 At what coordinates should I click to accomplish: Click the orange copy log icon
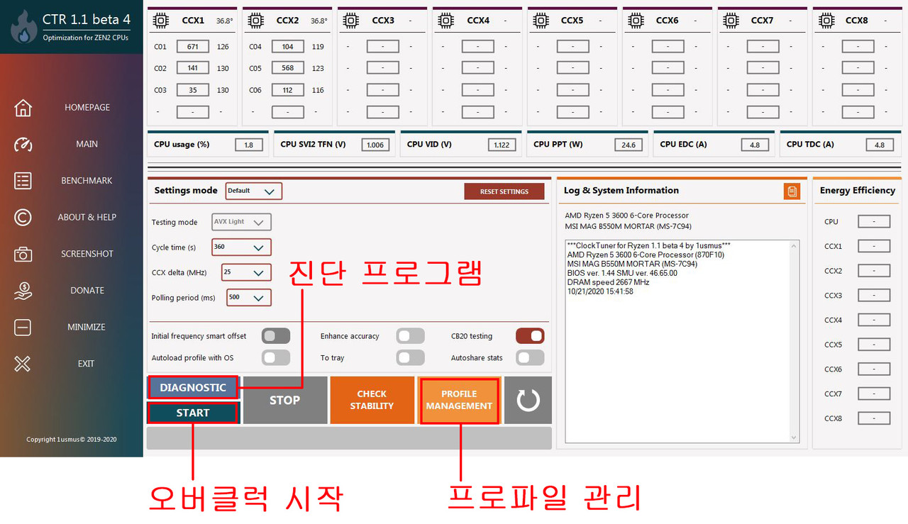point(791,191)
